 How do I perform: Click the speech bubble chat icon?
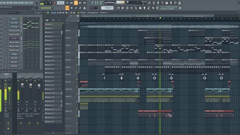175,3
